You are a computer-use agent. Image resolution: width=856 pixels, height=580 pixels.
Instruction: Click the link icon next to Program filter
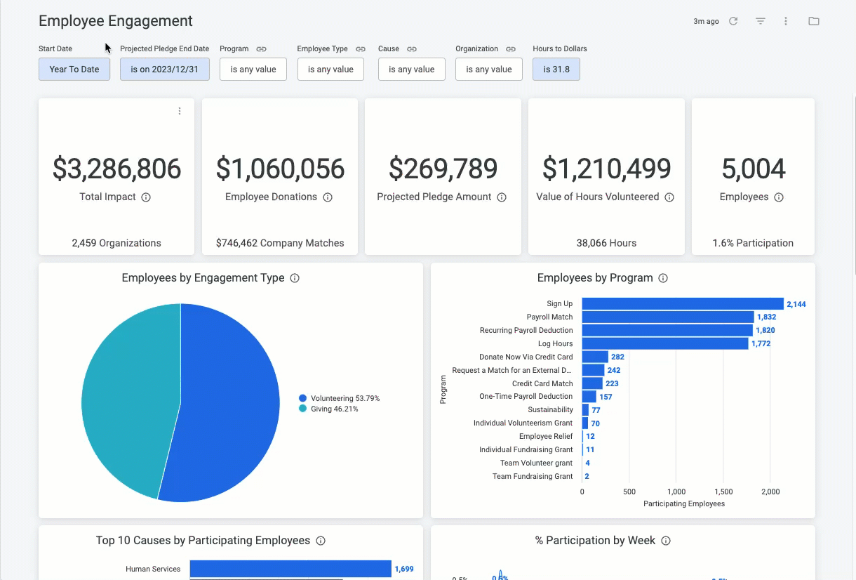261,49
